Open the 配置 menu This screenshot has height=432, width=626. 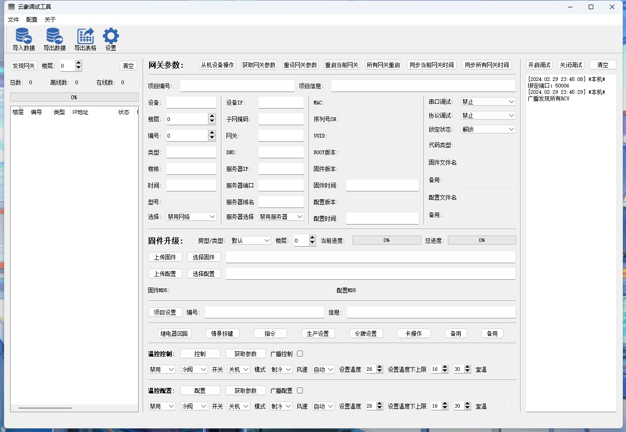(x=32, y=19)
